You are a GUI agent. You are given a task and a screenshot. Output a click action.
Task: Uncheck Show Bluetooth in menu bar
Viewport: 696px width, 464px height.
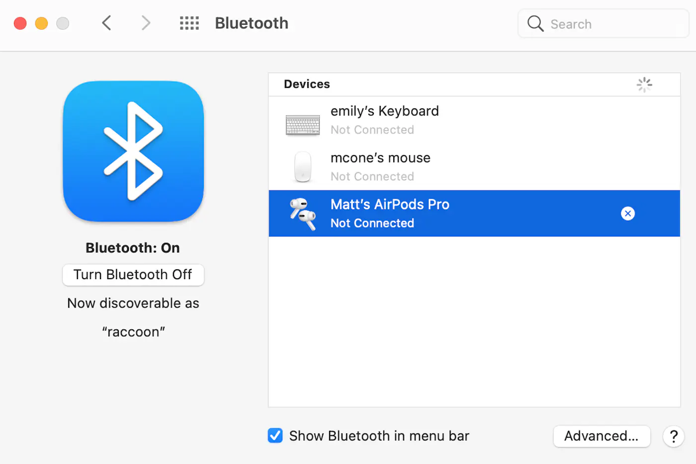(x=275, y=435)
